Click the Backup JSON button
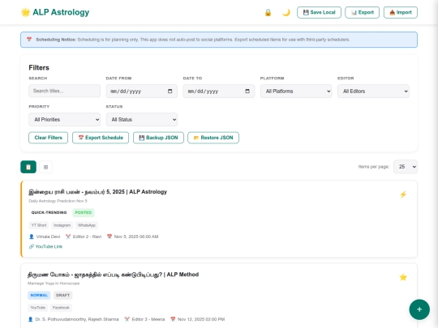The width and height of the screenshot is (438, 328). (x=158, y=138)
